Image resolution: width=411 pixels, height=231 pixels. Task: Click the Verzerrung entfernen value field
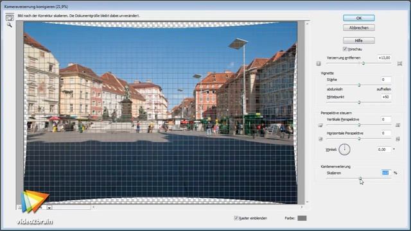tap(384, 58)
